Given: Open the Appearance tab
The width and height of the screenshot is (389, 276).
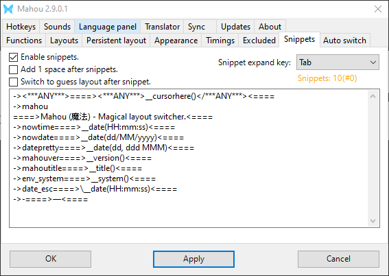Looking at the screenshot, I should click(176, 41).
